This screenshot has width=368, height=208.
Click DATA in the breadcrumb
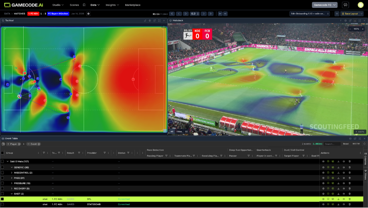(7, 14)
